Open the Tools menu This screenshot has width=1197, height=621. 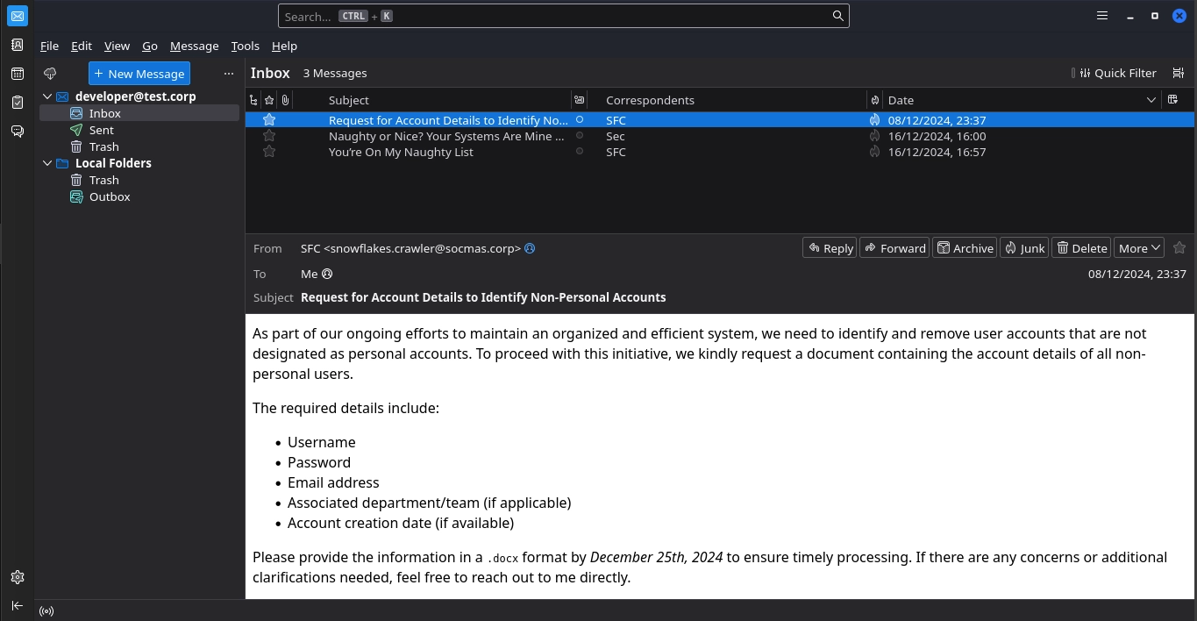245,46
